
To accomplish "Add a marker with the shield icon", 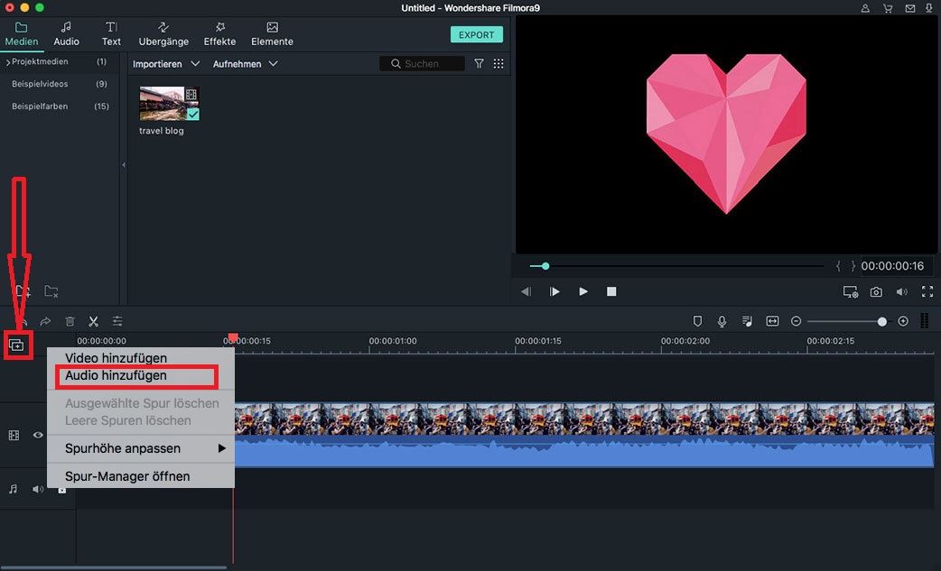I will [x=697, y=321].
